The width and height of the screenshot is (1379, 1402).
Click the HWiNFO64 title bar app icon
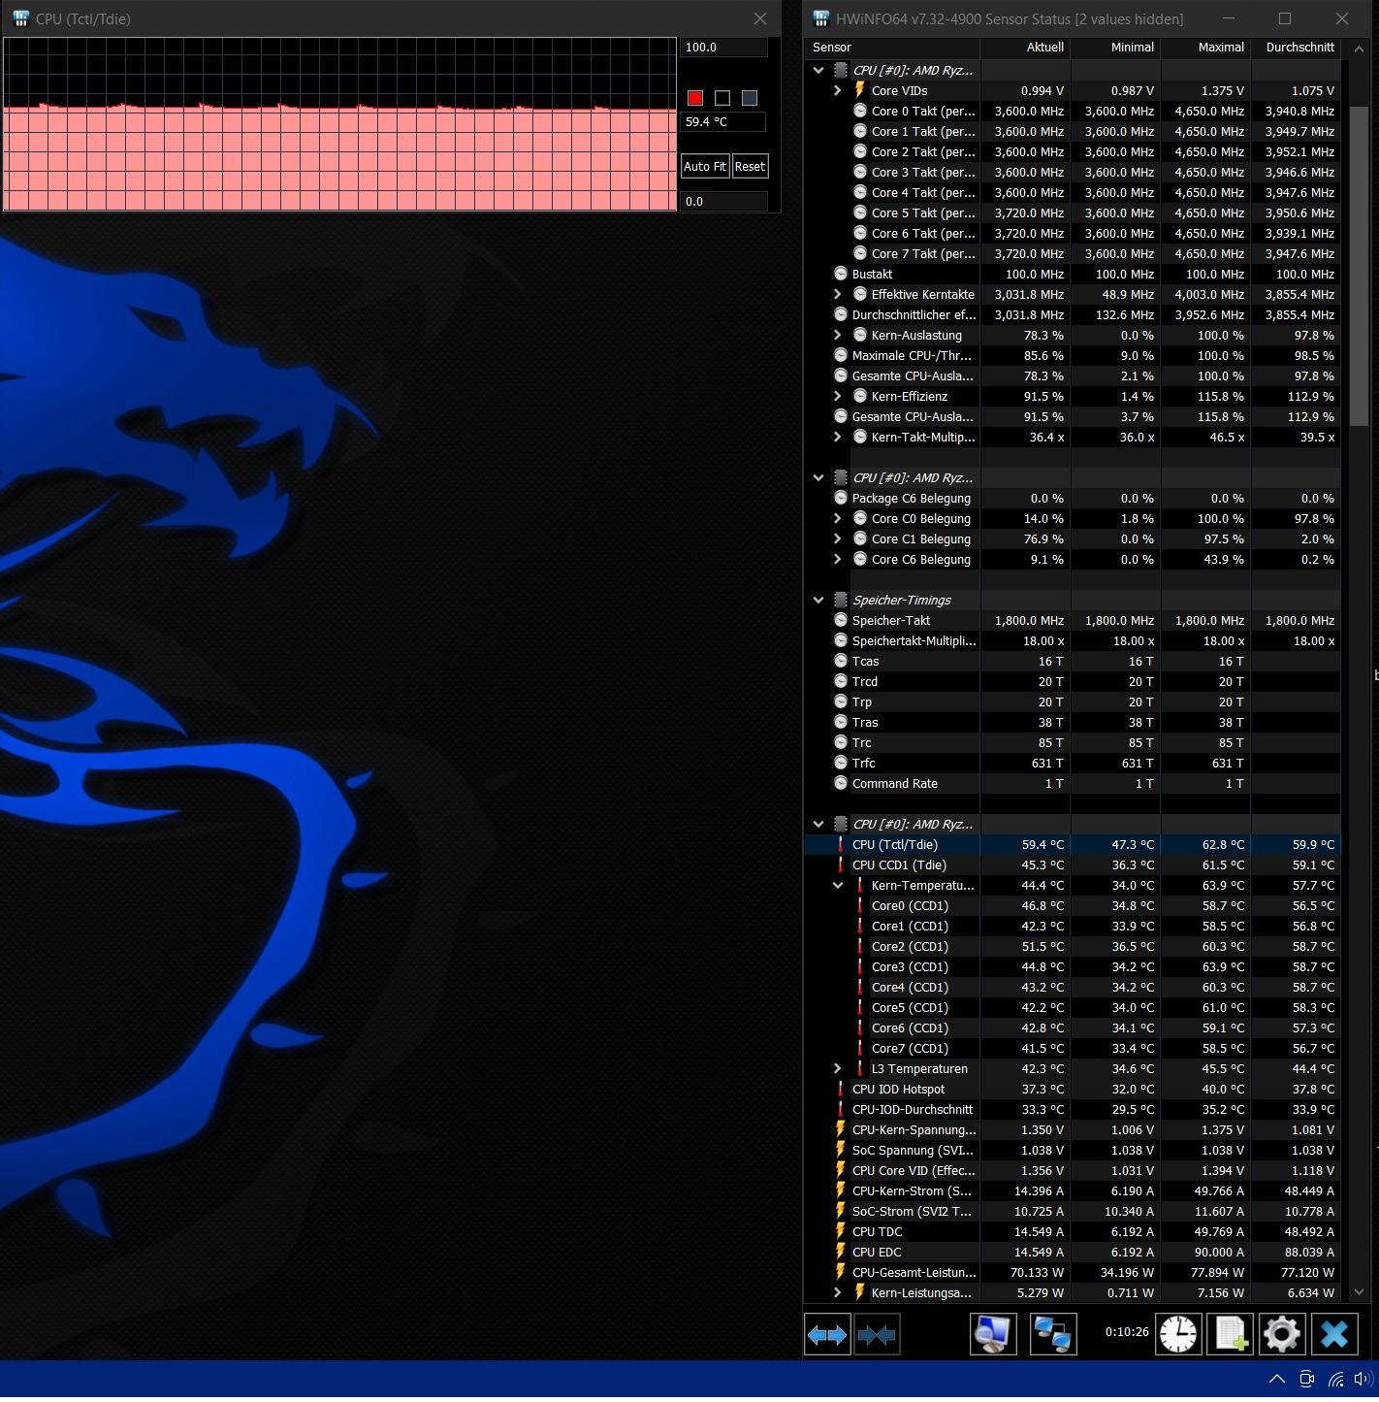(x=821, y=18)
